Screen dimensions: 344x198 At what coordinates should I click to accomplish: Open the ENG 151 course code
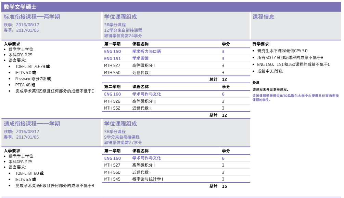click(x=112, y=59)
